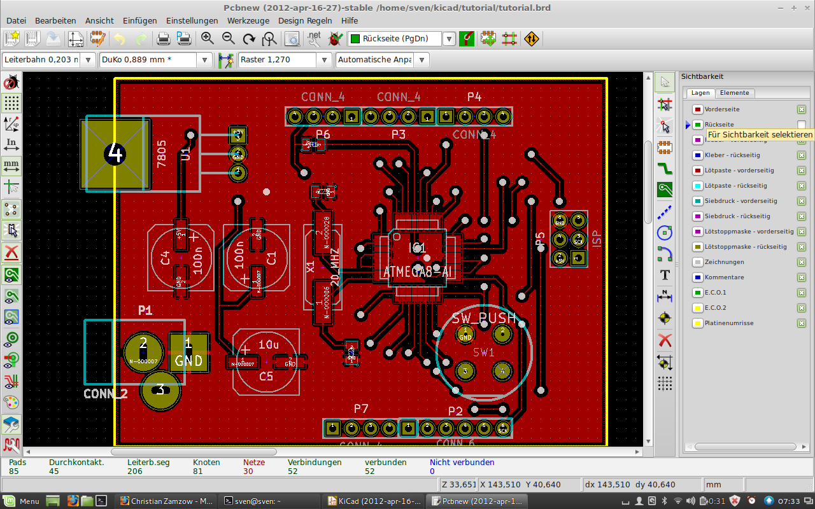Switch to the Elemente tab
Screen dimensions: 815x509
(x=734, y=93)
